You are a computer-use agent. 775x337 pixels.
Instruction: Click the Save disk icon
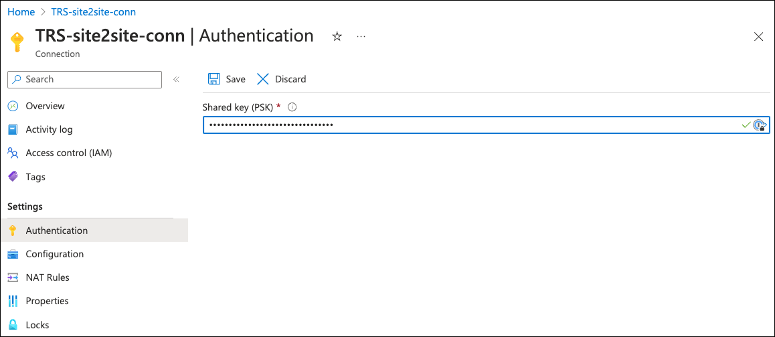pyautogui.click(x=214, y=79)
